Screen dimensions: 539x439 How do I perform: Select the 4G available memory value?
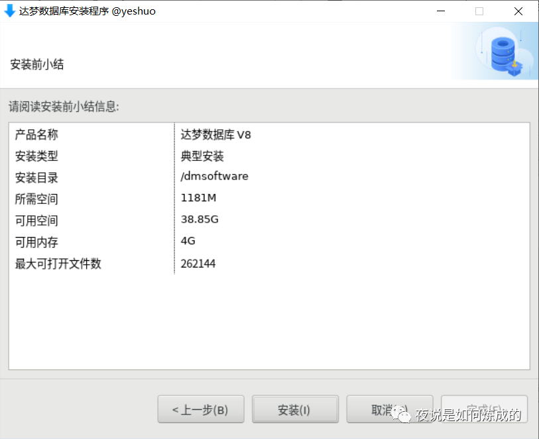pyautogui.click(x=188, y=241)
